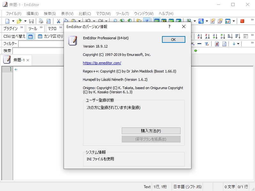This screenshot has height=191, width=255.
Task: Select the 無題-1 document tab
Action: point(16,60)
